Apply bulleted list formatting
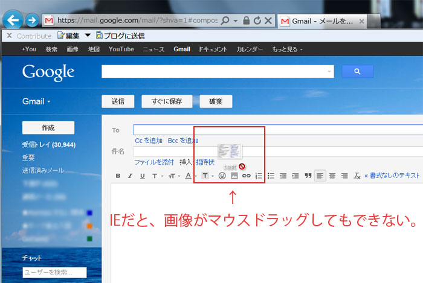The height and width of the screenshot is (283, 423). click(271, 176)
